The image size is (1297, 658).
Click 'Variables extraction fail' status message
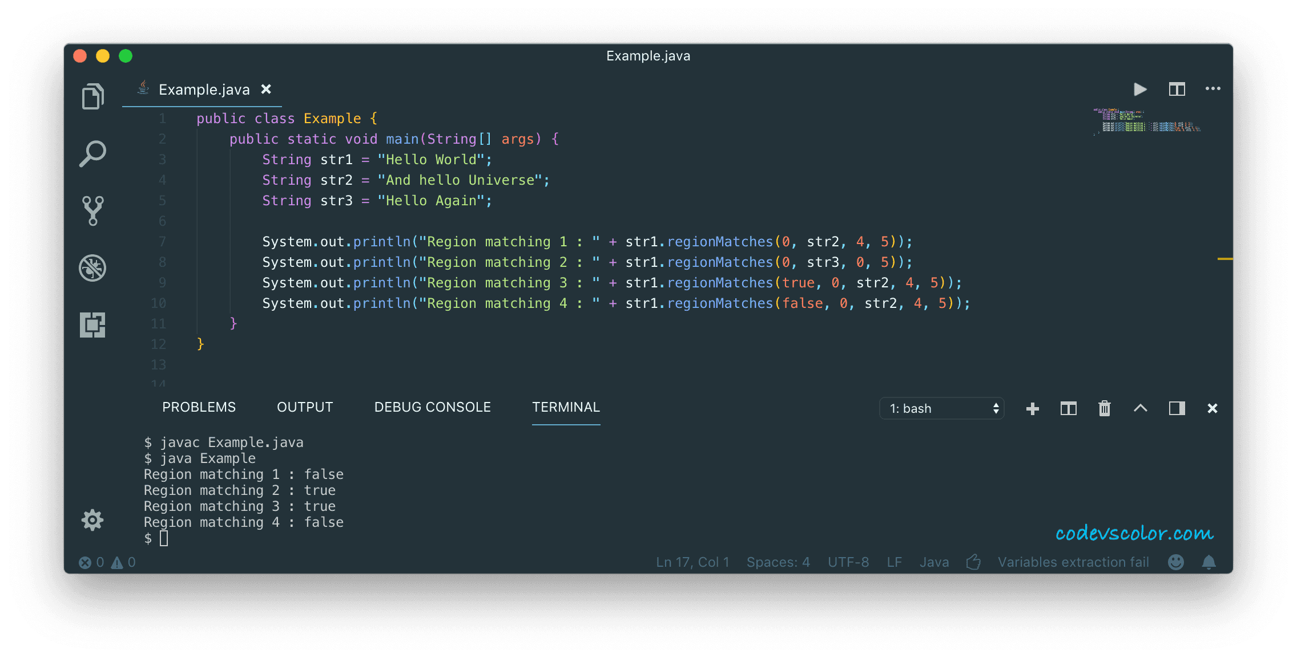point(1073,562)
